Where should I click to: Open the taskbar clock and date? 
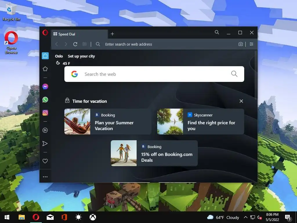click(272, 217)
